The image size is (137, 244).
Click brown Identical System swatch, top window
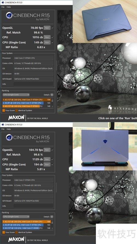click(16, 111)
